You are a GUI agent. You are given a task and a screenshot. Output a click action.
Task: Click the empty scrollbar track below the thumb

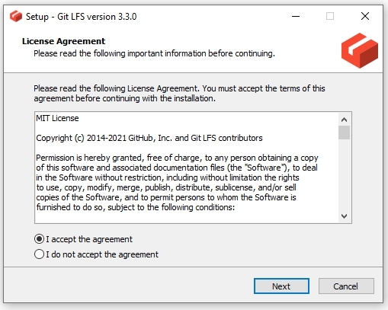tap(345, 175)
